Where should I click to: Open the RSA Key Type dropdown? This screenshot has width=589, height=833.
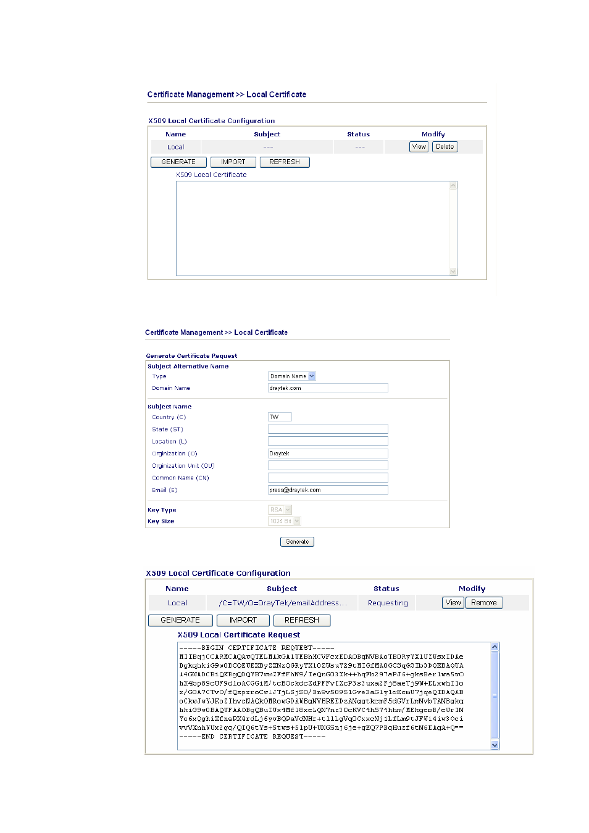280,510
